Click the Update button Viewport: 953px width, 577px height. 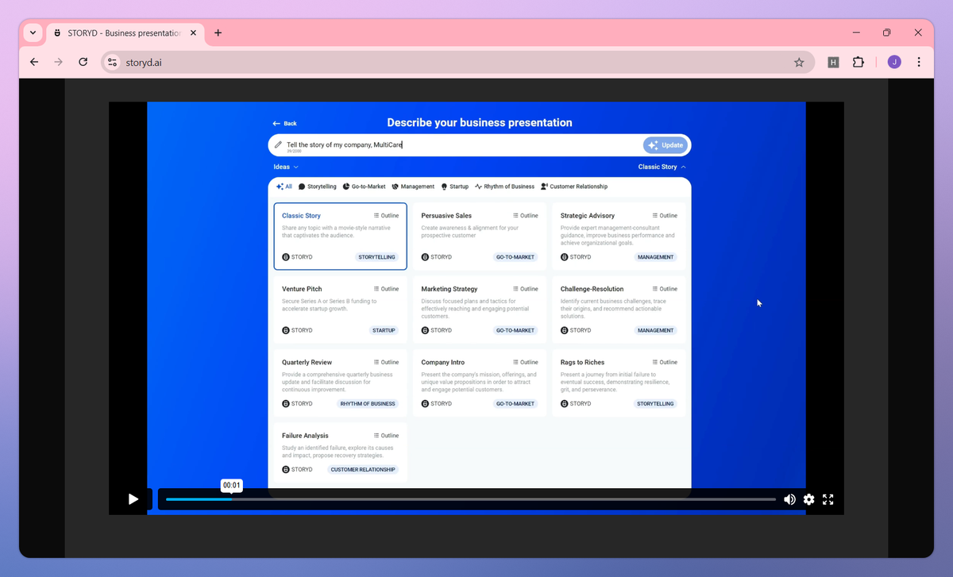666,145
